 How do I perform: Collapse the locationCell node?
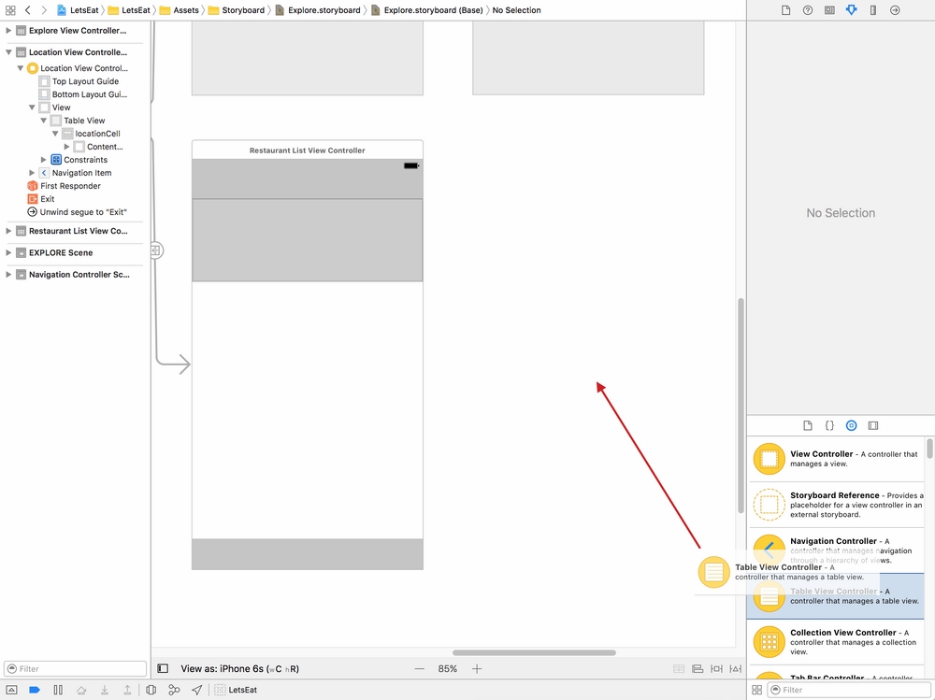[x=55, y=134]
